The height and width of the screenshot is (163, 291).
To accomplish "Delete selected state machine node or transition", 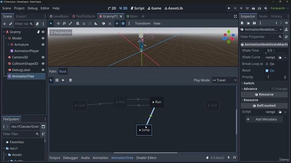I will click(x=70, y=80).
